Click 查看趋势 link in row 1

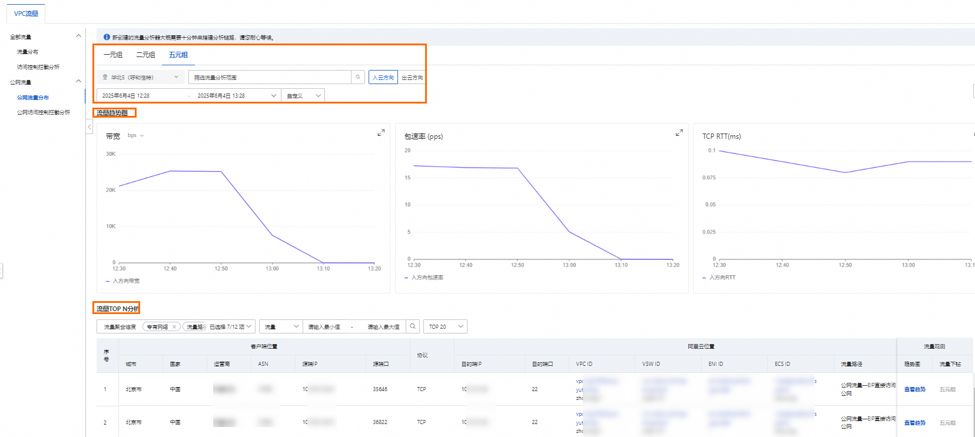click(914, 389)
